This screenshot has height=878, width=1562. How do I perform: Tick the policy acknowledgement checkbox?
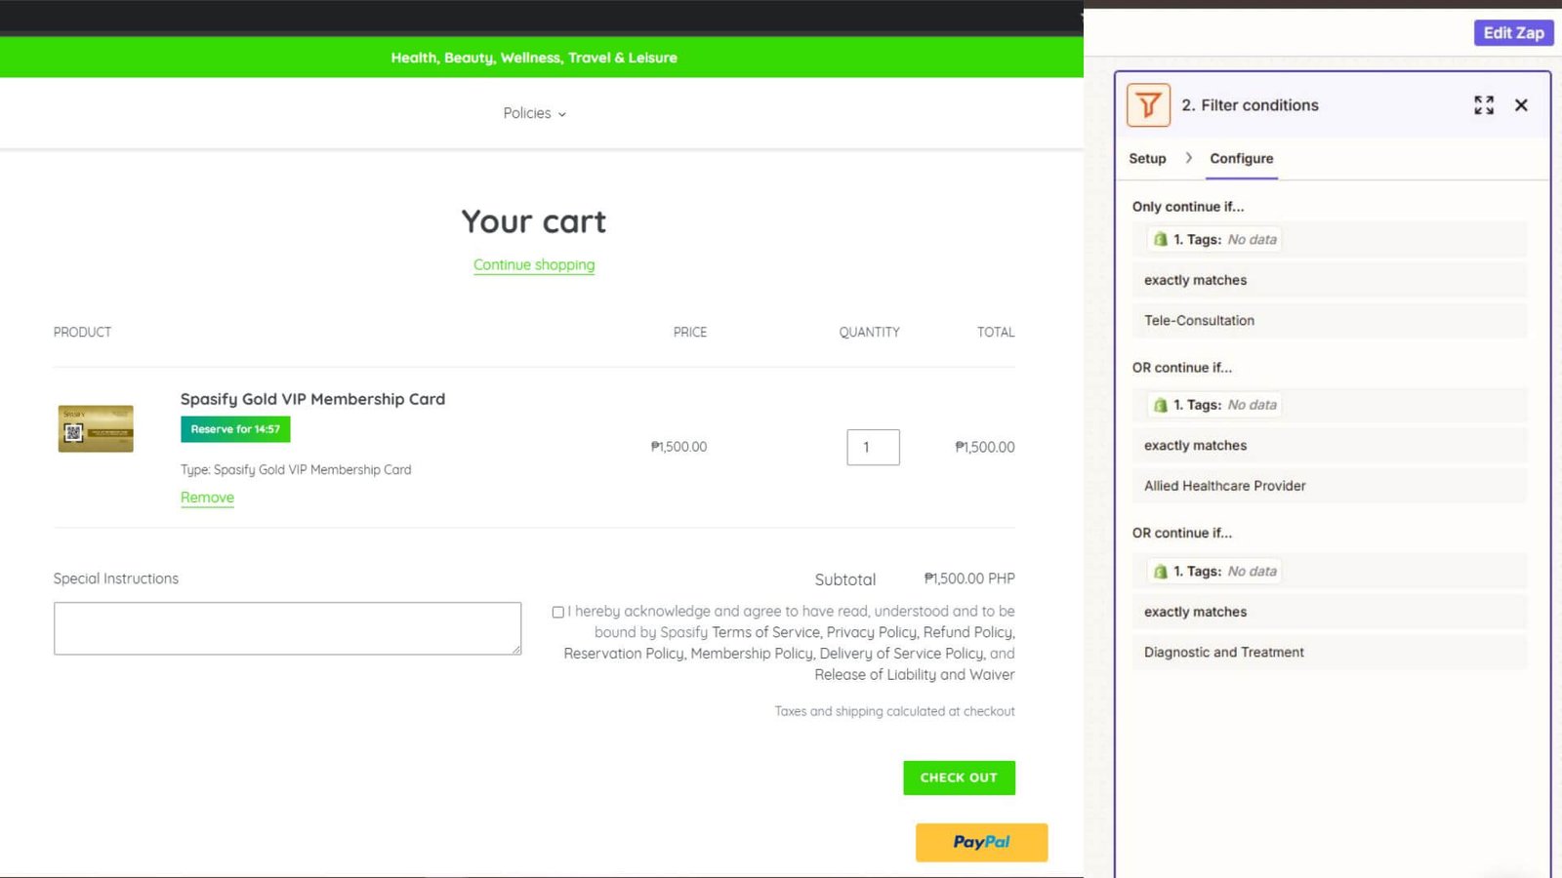(x=557, y=612)
